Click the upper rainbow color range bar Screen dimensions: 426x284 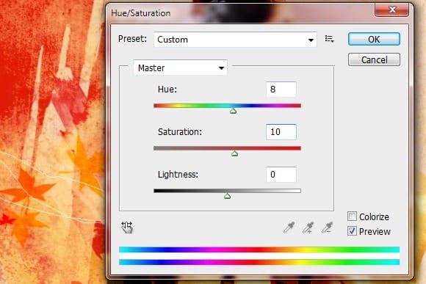[259, 250]
